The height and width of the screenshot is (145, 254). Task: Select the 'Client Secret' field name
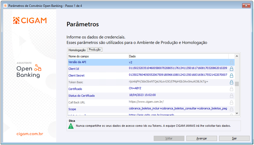[x=76, y=76]
